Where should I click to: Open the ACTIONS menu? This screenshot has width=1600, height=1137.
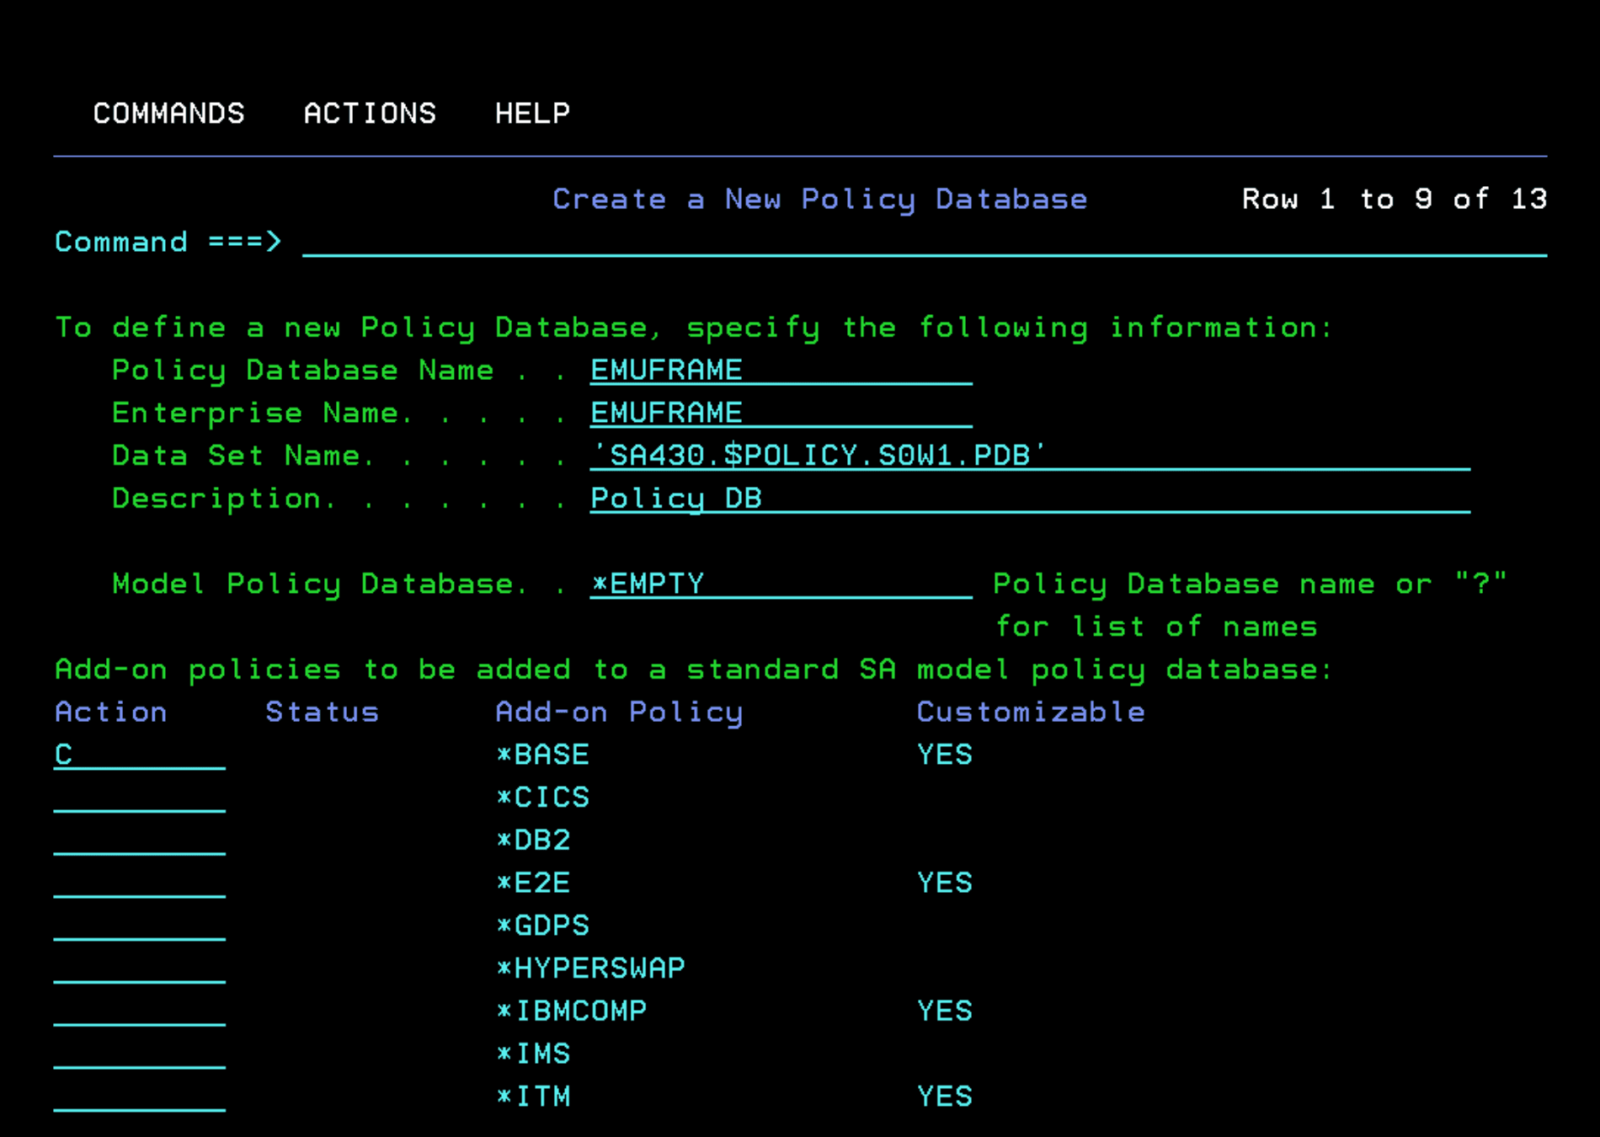coord(370,114)
